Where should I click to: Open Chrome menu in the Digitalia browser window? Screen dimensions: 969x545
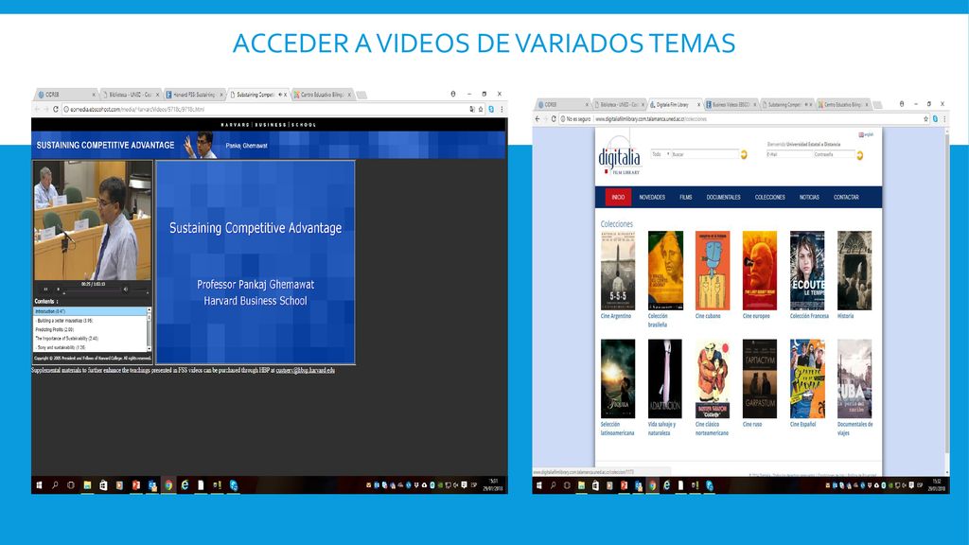[944, 118]
